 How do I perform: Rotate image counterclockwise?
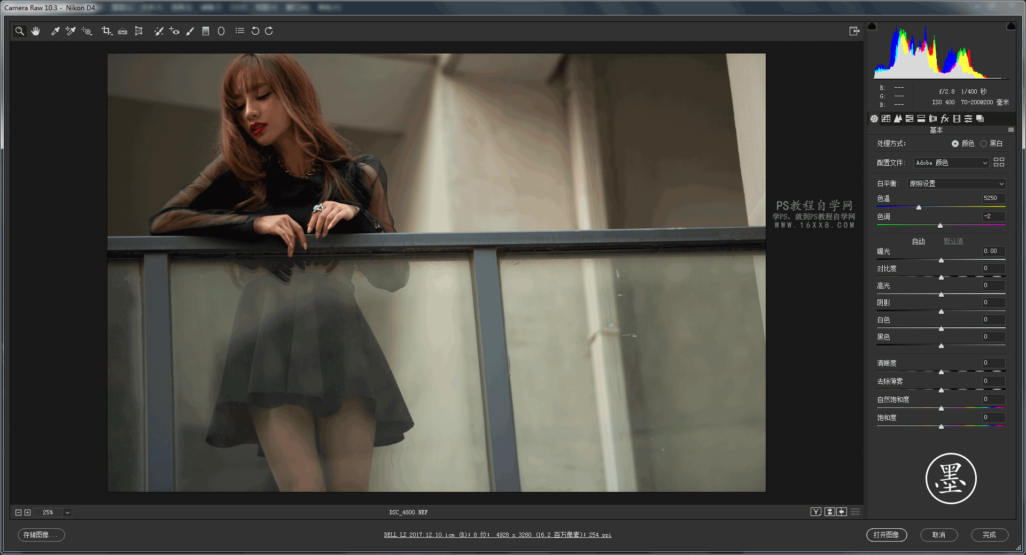255,31
